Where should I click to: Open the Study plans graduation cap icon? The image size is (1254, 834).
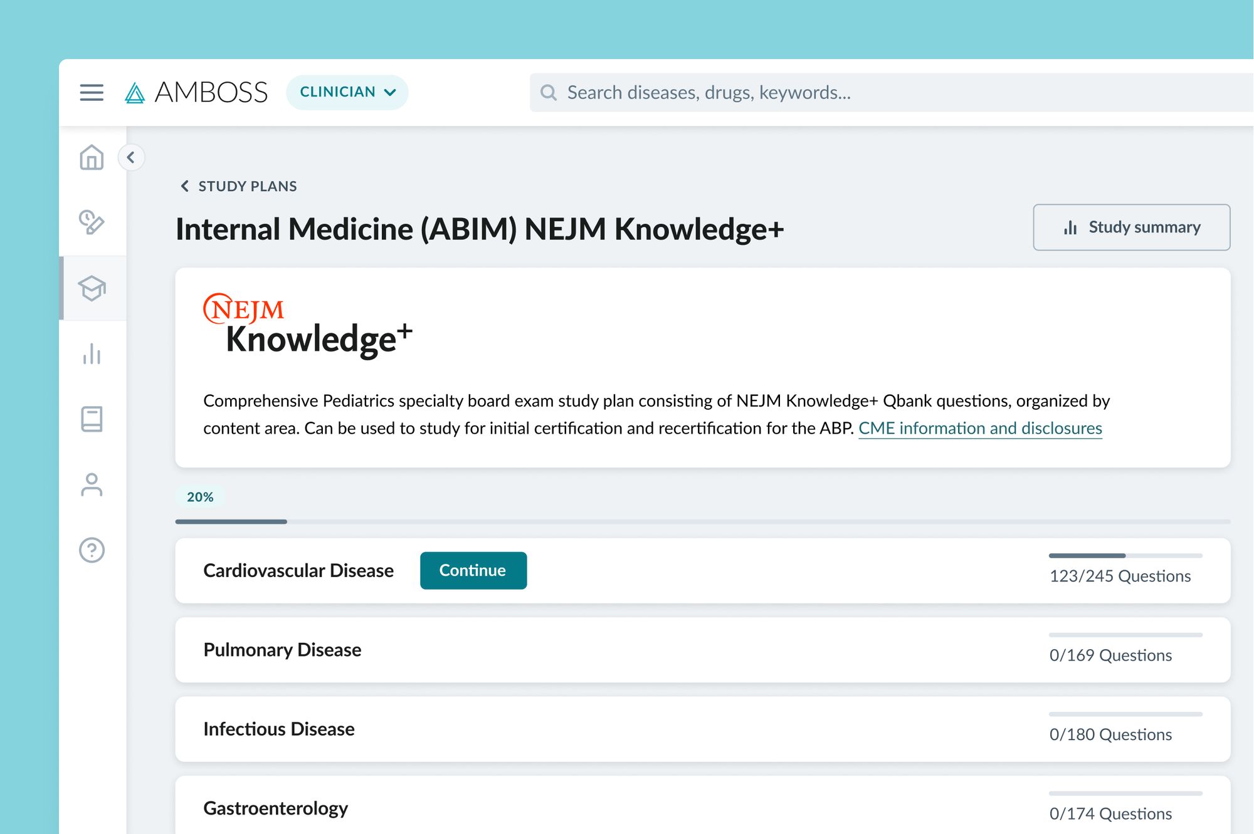pyautogui.click(x=92, y=289)
